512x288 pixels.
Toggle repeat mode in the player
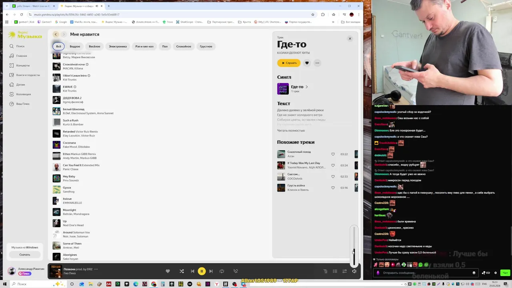point(222,271)
